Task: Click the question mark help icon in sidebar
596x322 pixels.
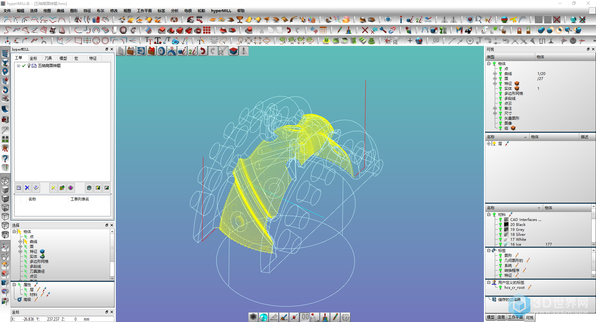Action: (5, 158)
